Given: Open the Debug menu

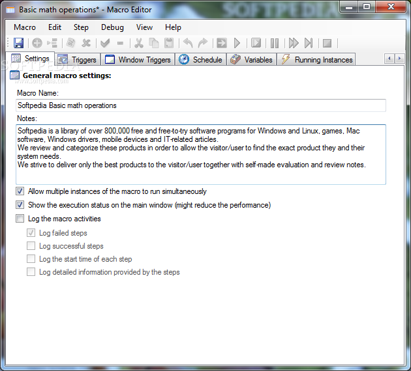Looking at the screenshot, I should click(x=112, y=27).
